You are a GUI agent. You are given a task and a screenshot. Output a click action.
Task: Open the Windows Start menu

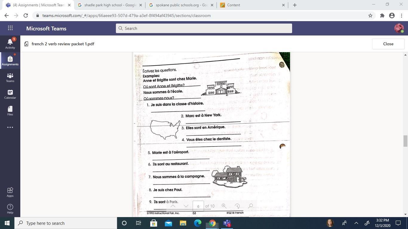tap(7, 223)
